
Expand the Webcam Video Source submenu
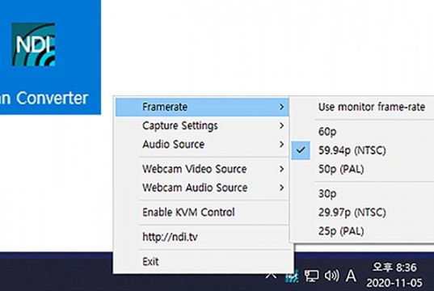click(x=202, y=169)
